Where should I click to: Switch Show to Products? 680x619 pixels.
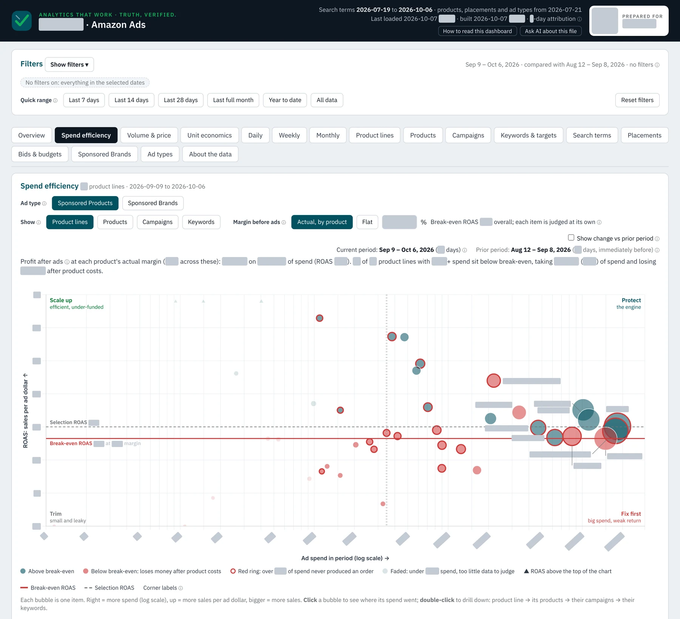click(115, 222)
